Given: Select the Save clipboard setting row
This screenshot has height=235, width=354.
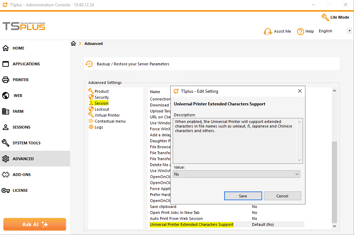Looking at the screenshot, I should coord(227,207).
